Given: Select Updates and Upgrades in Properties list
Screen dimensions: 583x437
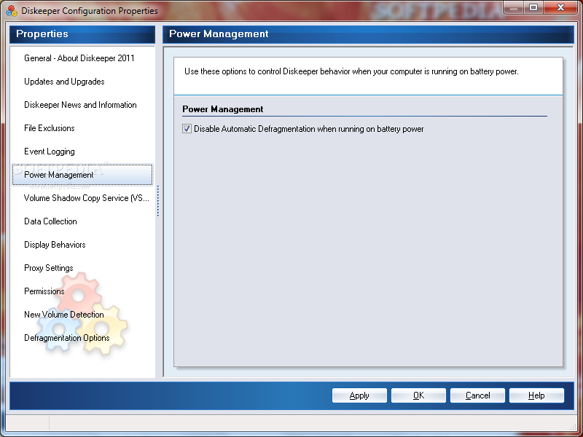Looking at the screenshot, I should [64, 82].
